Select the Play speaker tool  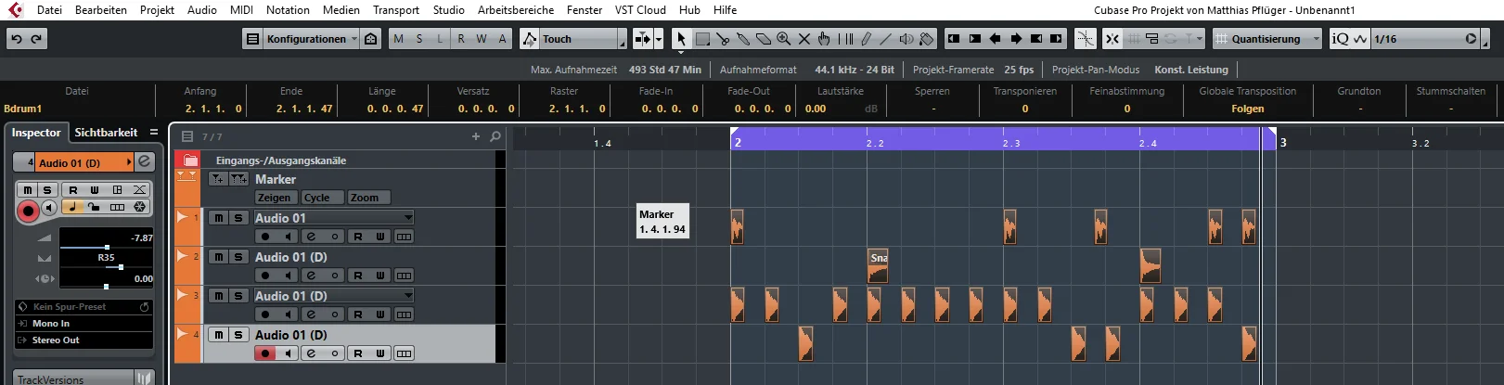point(906,39)
